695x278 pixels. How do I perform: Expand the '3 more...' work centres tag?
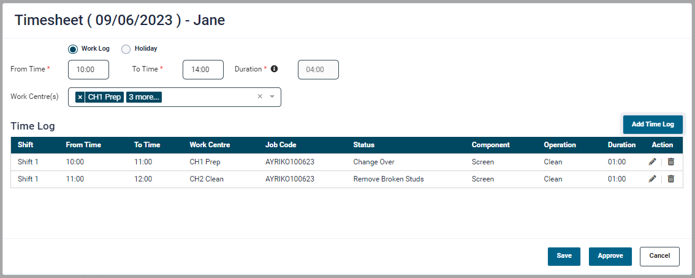(x=144, y=97)
